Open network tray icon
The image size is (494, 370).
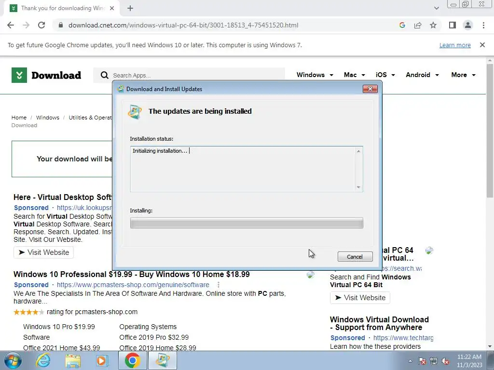(434, 361)
